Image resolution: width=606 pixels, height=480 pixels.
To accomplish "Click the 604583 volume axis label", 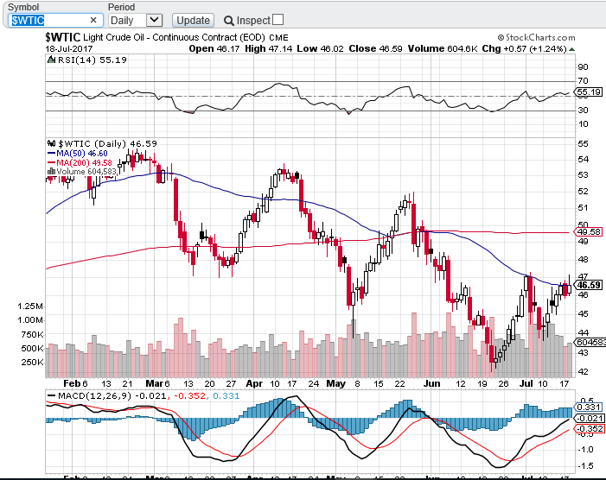I will [x=590, y=342].
